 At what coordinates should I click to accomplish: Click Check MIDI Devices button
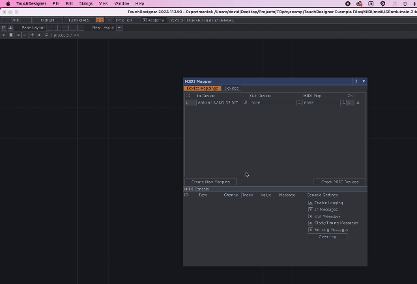[339, 182]
